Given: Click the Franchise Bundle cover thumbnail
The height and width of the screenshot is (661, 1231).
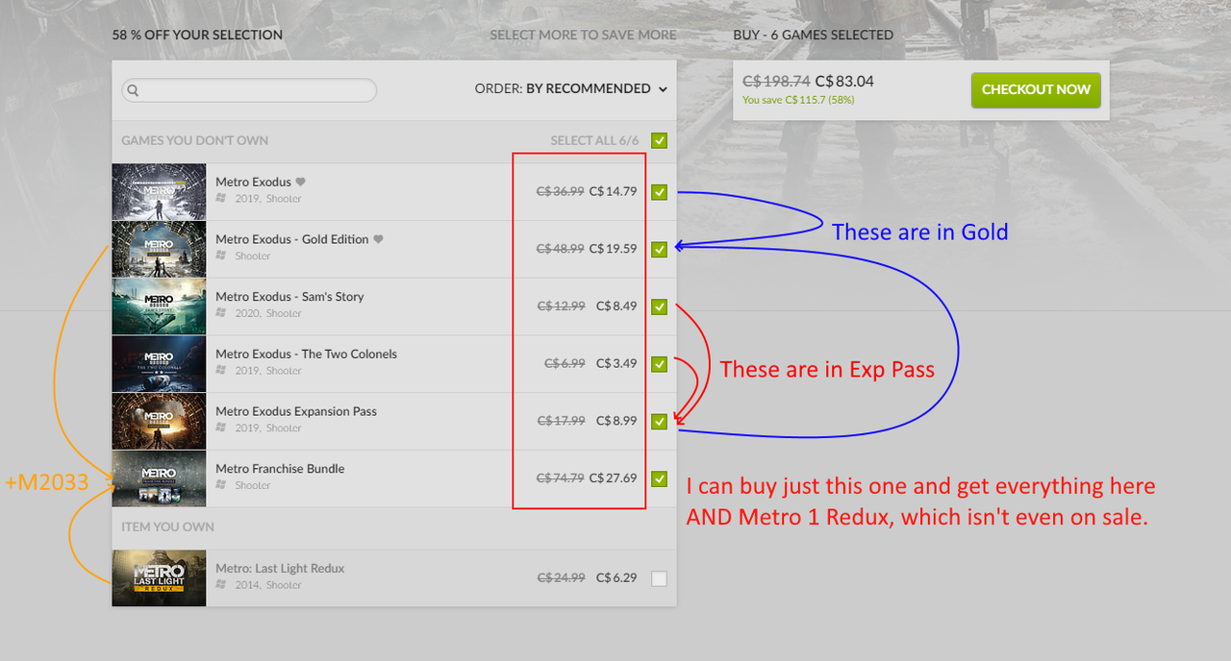Looking at the screenshot, I should (159, 478).
